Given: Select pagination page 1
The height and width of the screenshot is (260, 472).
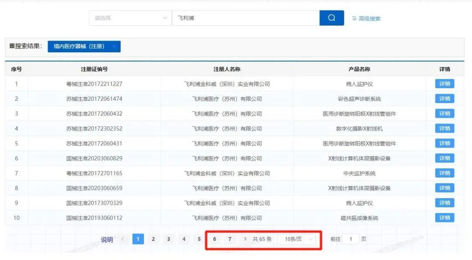Looking at the screenshot, I should pos(138,239).
